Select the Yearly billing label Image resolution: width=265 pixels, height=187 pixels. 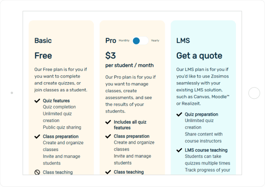pyautogui.click(x=155, y=40)
